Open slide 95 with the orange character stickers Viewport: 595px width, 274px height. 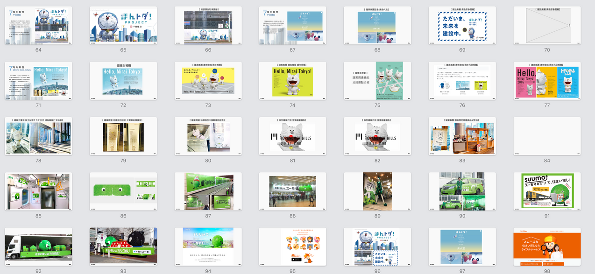(x=293, y=247)
